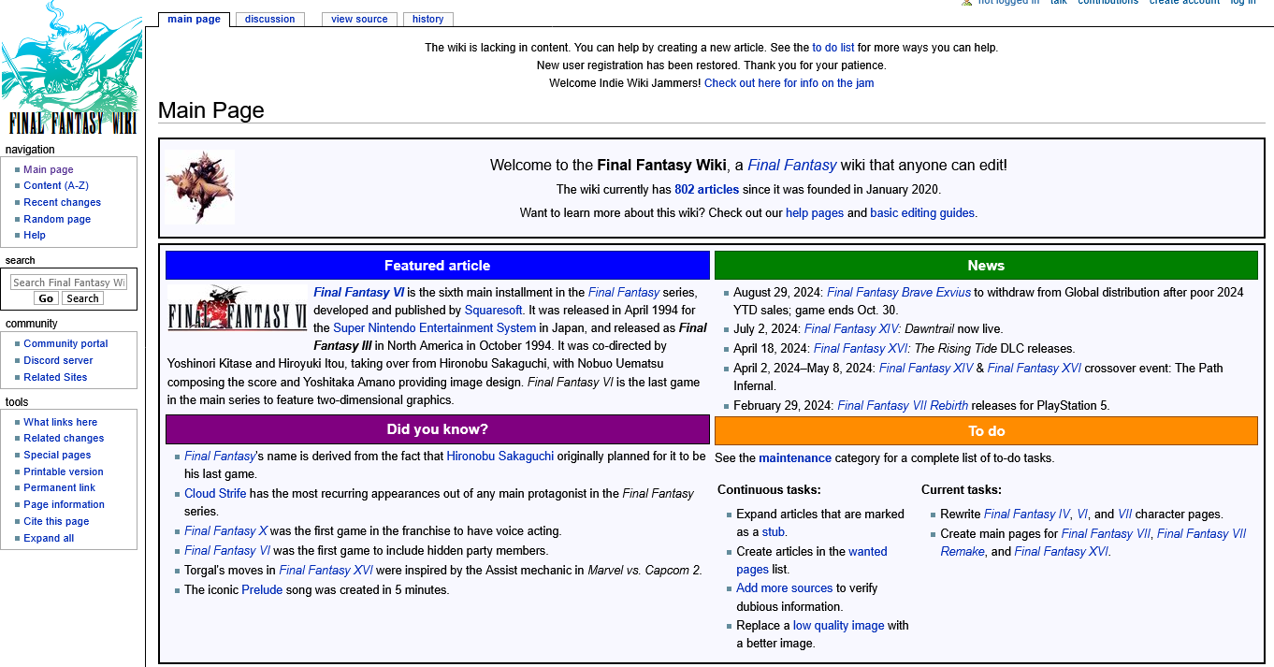Open the Cloud Strife link
Viewport: 1274px width, 667px height.
click(215, 494)
